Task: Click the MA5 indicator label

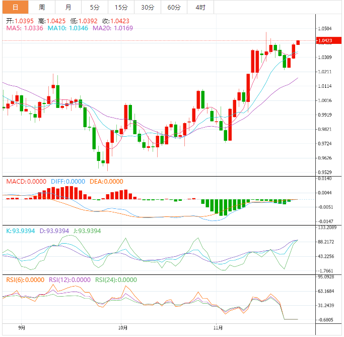Action: 24,29
